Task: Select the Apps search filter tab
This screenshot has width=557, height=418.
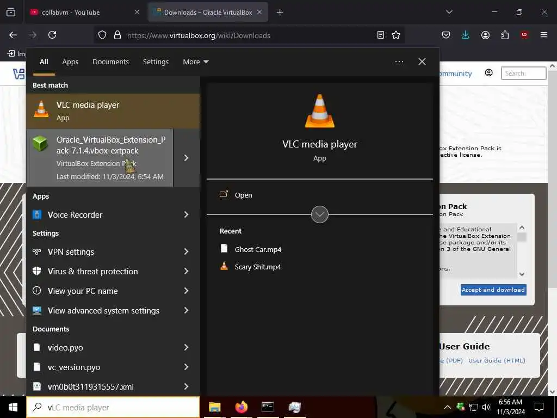Action: tap(70, 62)
